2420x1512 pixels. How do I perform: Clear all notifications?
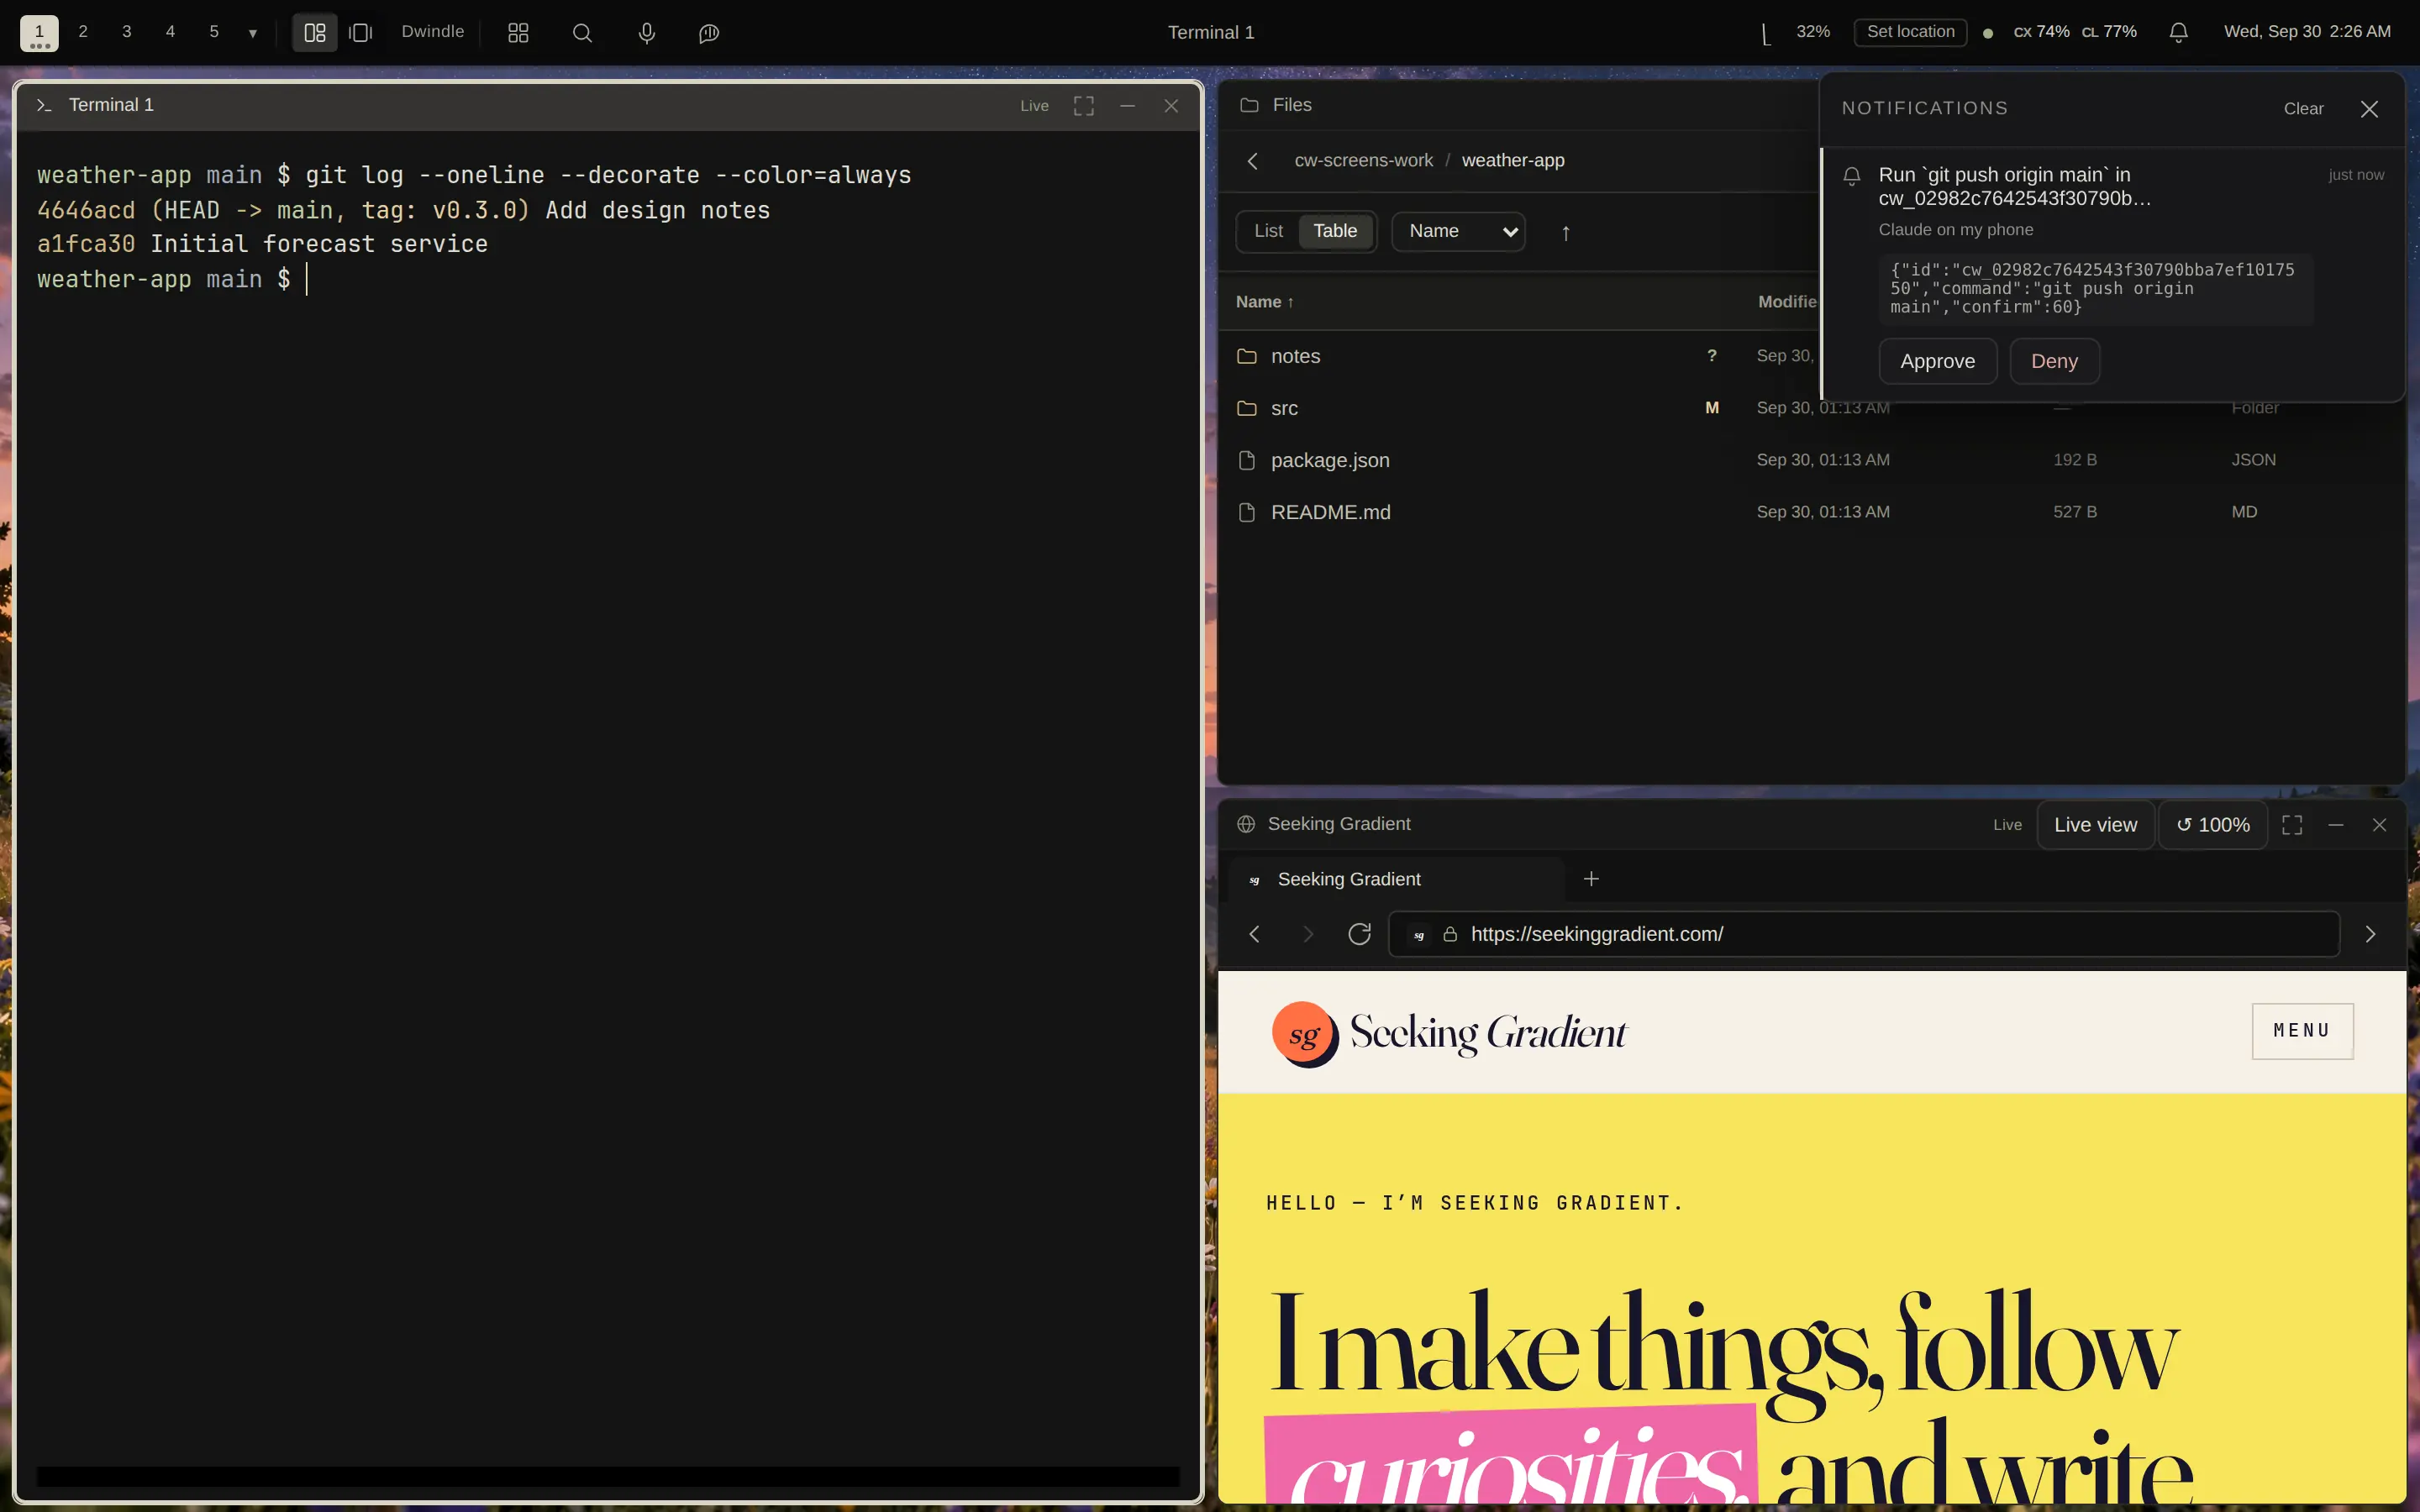pos(2303,109)
